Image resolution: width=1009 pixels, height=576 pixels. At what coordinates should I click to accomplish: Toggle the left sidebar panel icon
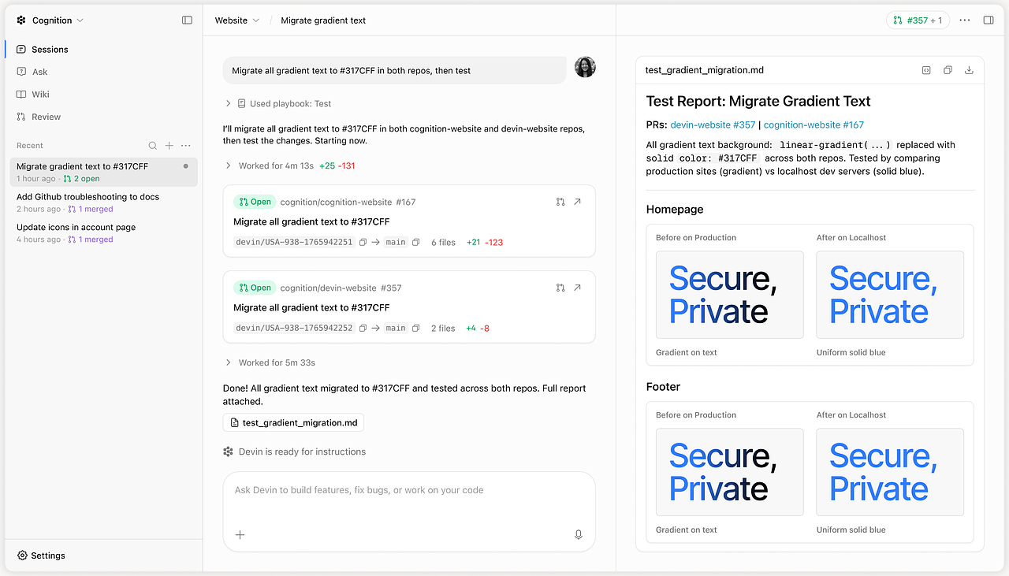point(187,20)
